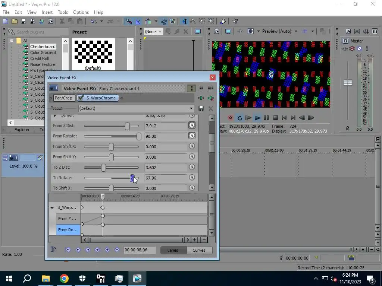Click the Remove Selected Plug-In icon
This screenshot has width=382, height=286.
pyautogui.click(x=211, y=98)
